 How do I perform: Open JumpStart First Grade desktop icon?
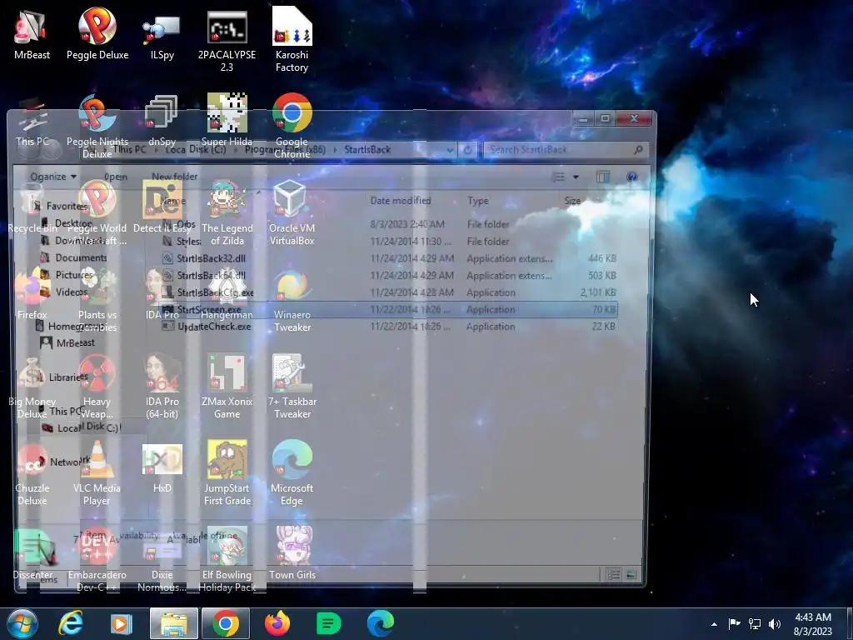click(227, 473)
